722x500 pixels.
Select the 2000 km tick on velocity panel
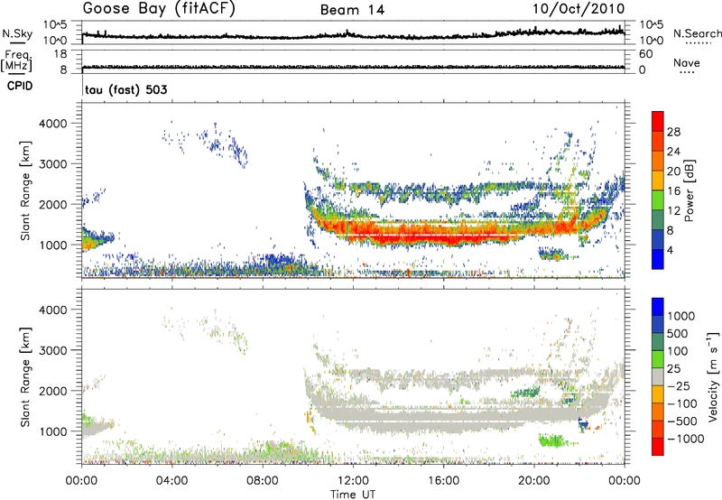pyautogui.click(x=53, y=391)
